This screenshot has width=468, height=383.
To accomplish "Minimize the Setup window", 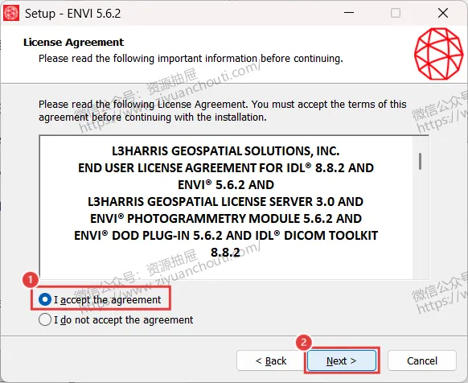I will [349, 13].
